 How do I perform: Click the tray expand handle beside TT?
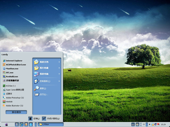click(x=147, y=124)
